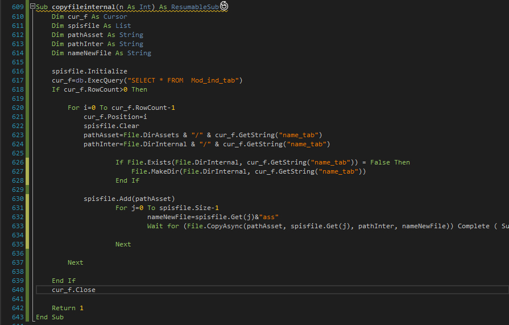Click line number 609 in the gutter
Screen dimensions: 509x325
pyautogui.click(x=18, y=7)
